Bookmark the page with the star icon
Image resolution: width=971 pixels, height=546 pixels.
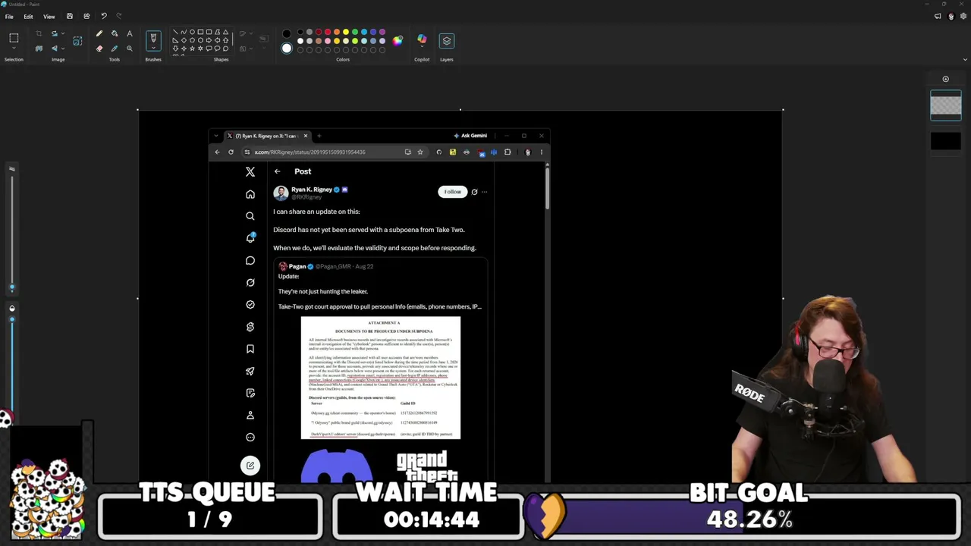click(x=420, y=152)
